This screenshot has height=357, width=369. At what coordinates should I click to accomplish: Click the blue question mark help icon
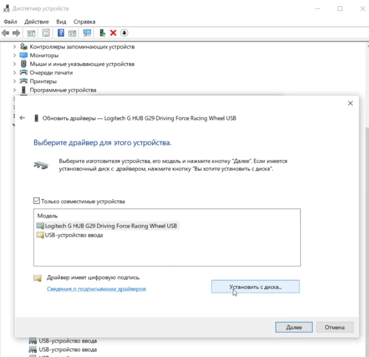pos(61,33)
